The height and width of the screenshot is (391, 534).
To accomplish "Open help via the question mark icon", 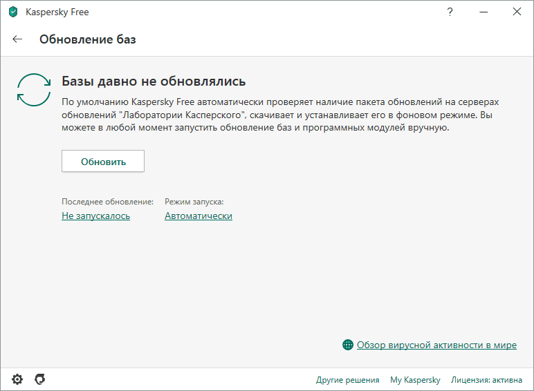I will click(450, 12).
